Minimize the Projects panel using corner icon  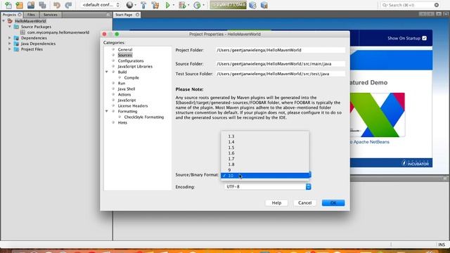tap(108, 15)
